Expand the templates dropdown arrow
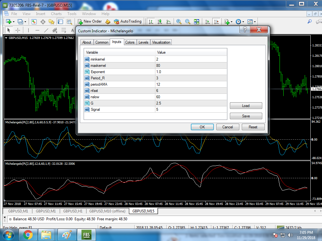This screenshot has width=322, height=241. click(255, 22)
